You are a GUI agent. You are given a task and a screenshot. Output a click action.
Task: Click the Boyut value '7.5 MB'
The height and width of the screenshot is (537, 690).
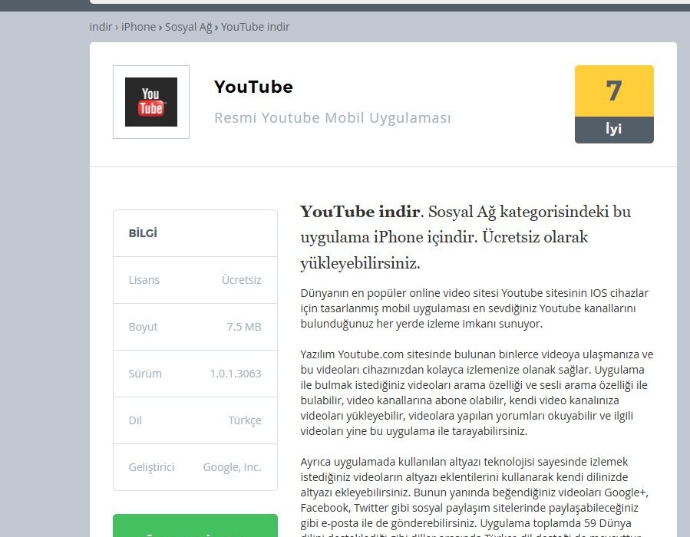pyautogui.click(x=243, y=327)
